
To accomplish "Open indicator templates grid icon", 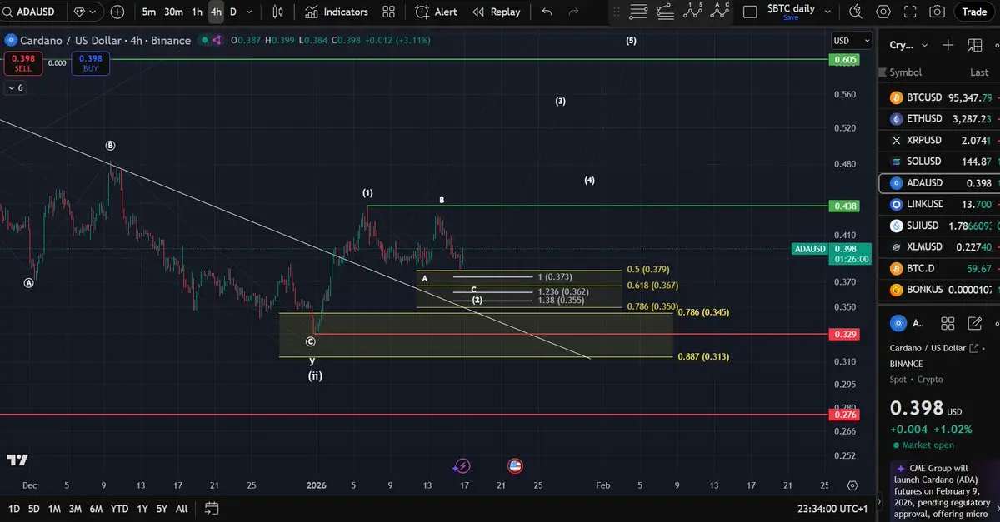I will pos(389,12).
